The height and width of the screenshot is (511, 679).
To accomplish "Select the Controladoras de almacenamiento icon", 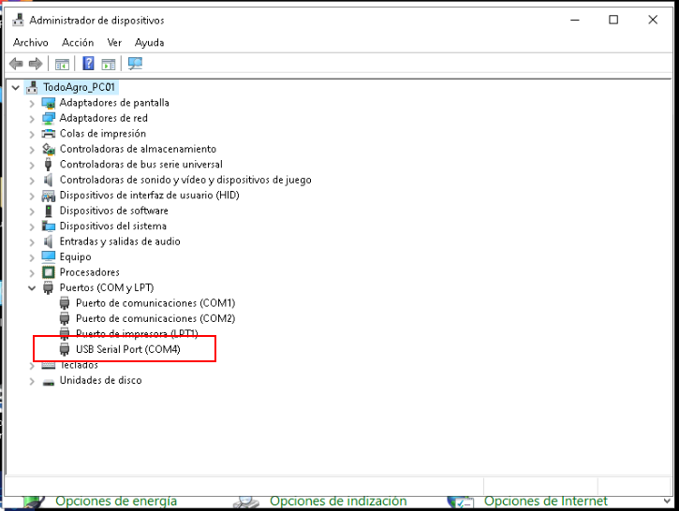I will (x=49, y=150).
